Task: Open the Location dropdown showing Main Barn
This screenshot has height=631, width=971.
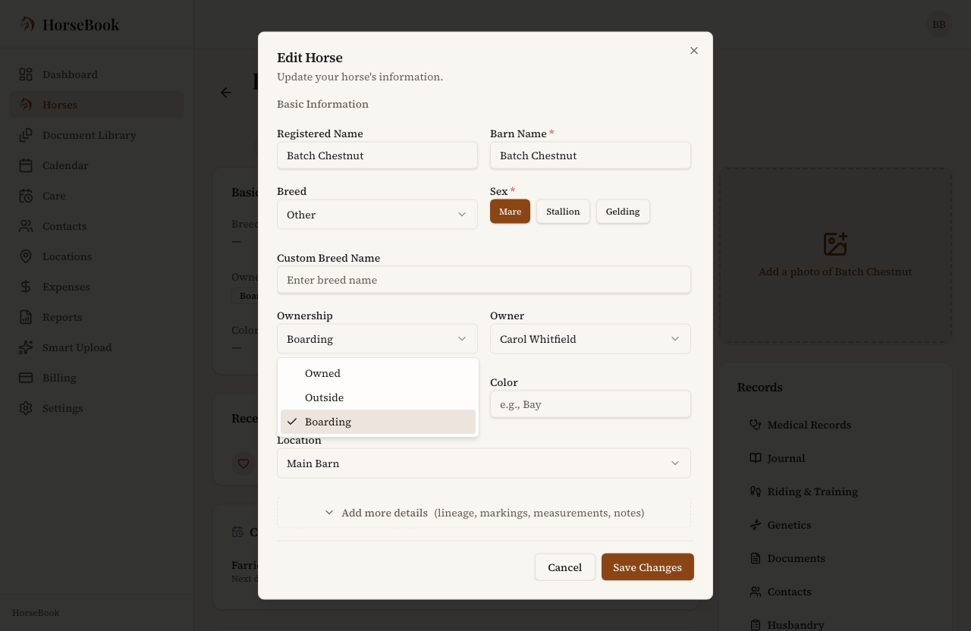Action: tap(484, 463)
